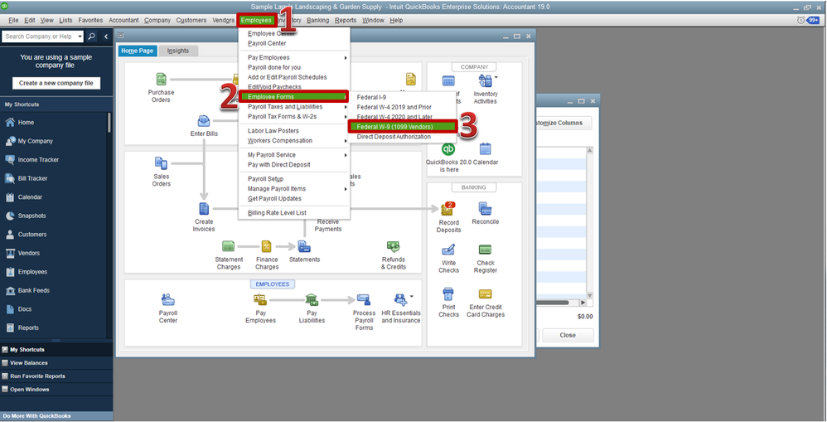Expand Payroll Tax Forms & W-2s submenu
Image resolution: width=827 pixels, height=422 pixels.
click(346, 117)
